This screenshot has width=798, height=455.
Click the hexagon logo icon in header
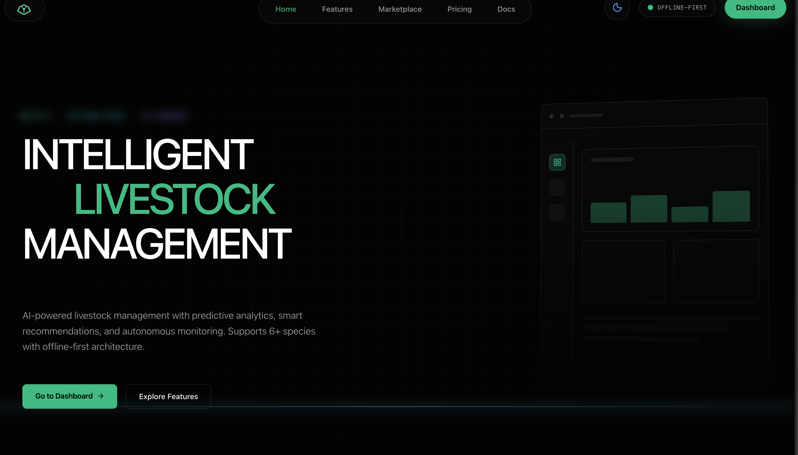pyautogui.click(x=24, y=9)
